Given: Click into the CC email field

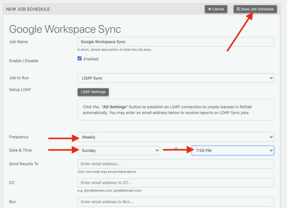Looking at the screenshot, I should coord(175,183).
